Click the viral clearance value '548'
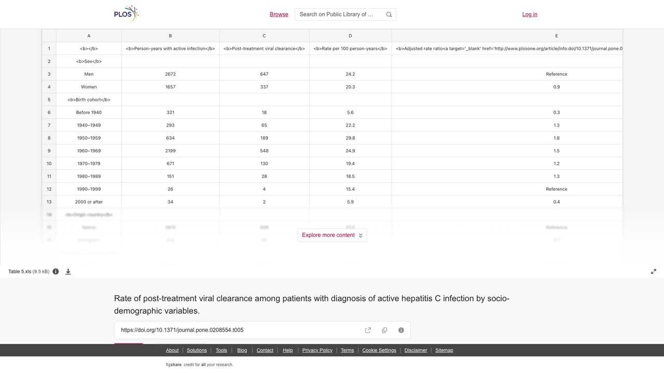 coord(264,151)
